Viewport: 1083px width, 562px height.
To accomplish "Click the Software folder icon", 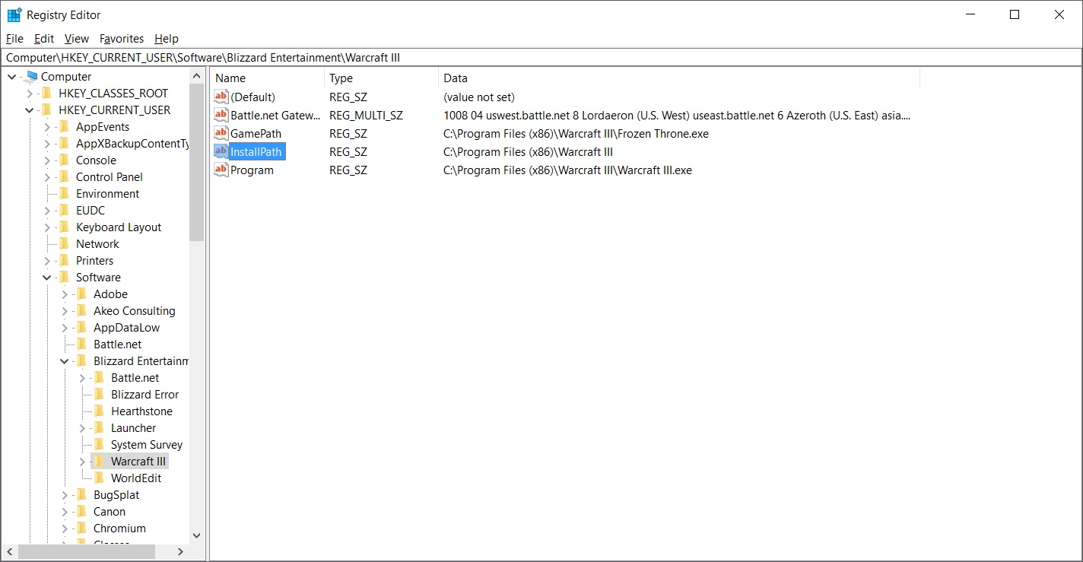I will tap(65, 277).
